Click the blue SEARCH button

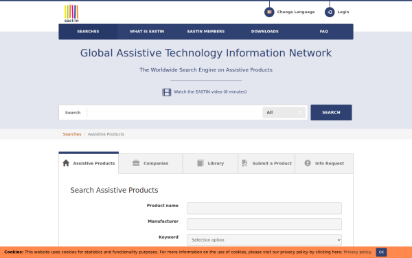click(x=331, y=112)
